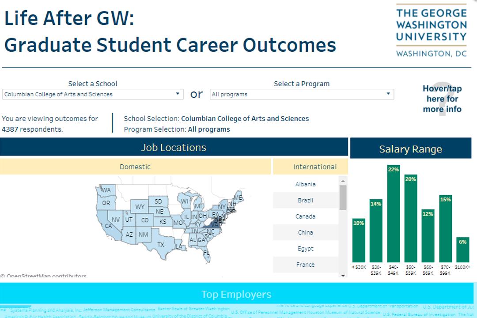Viewport: 477px width, 318px height.
Task: Click Albania in the international list
Action: click(x=306, y=184)
